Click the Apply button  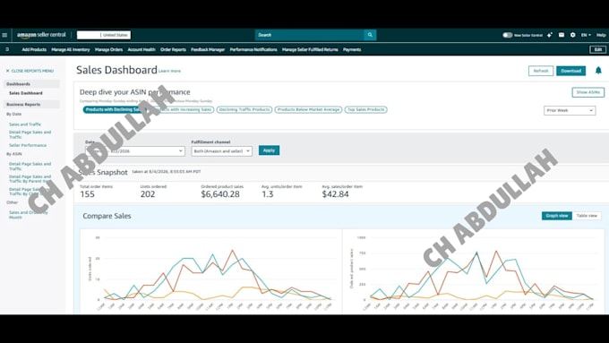coord(270,150)
